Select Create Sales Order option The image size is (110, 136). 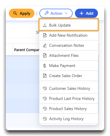tap(69, 76)
